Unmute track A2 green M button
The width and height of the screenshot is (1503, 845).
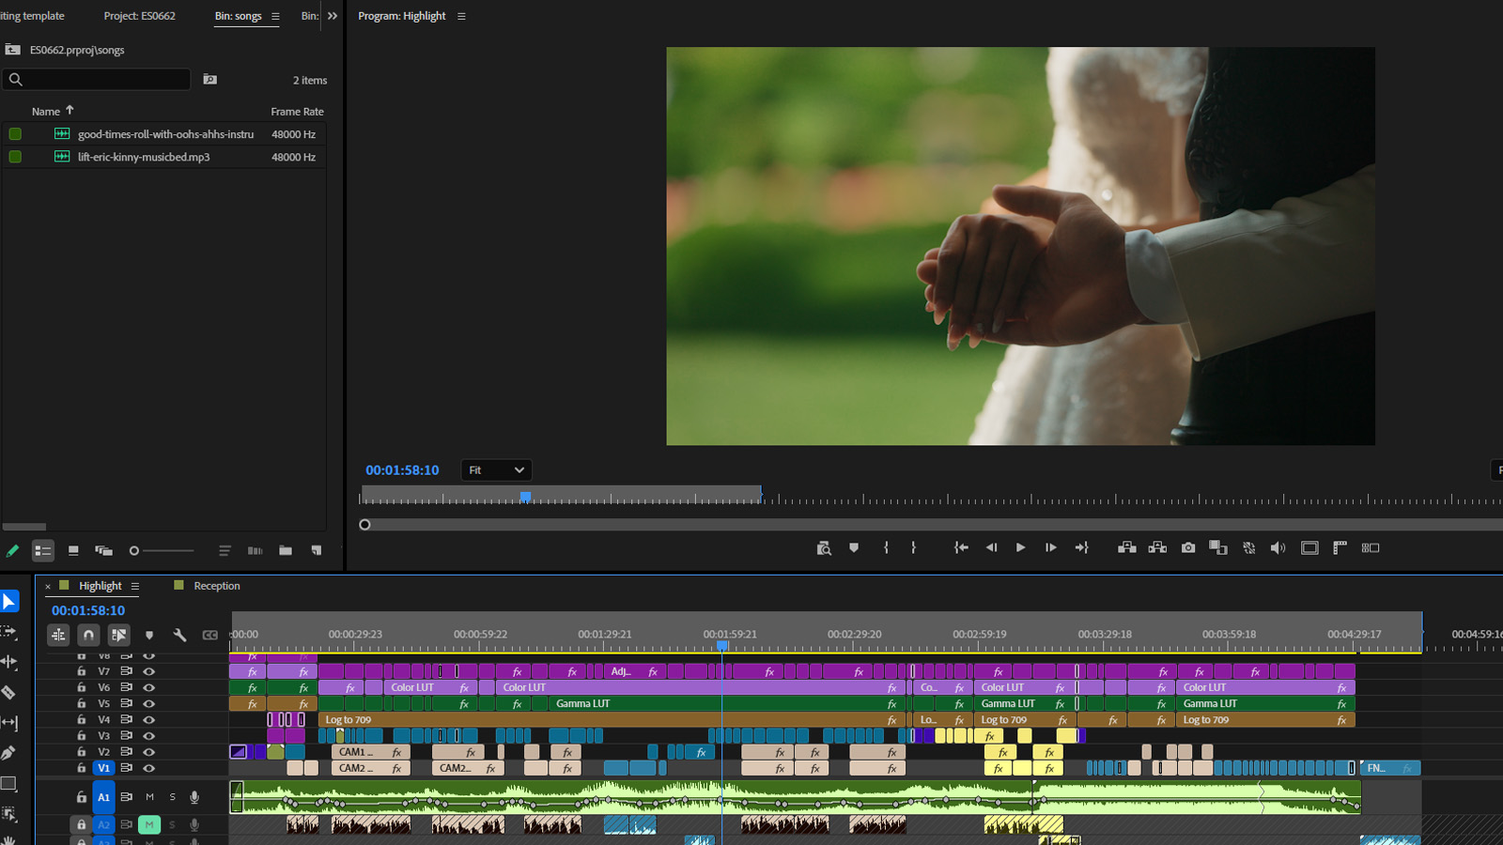149,825
